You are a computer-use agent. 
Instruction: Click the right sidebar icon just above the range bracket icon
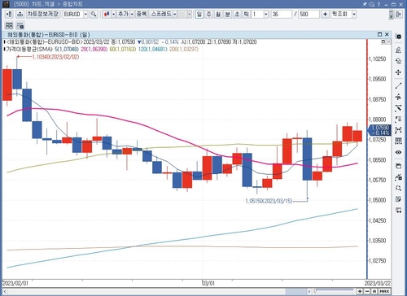(398, 119)
